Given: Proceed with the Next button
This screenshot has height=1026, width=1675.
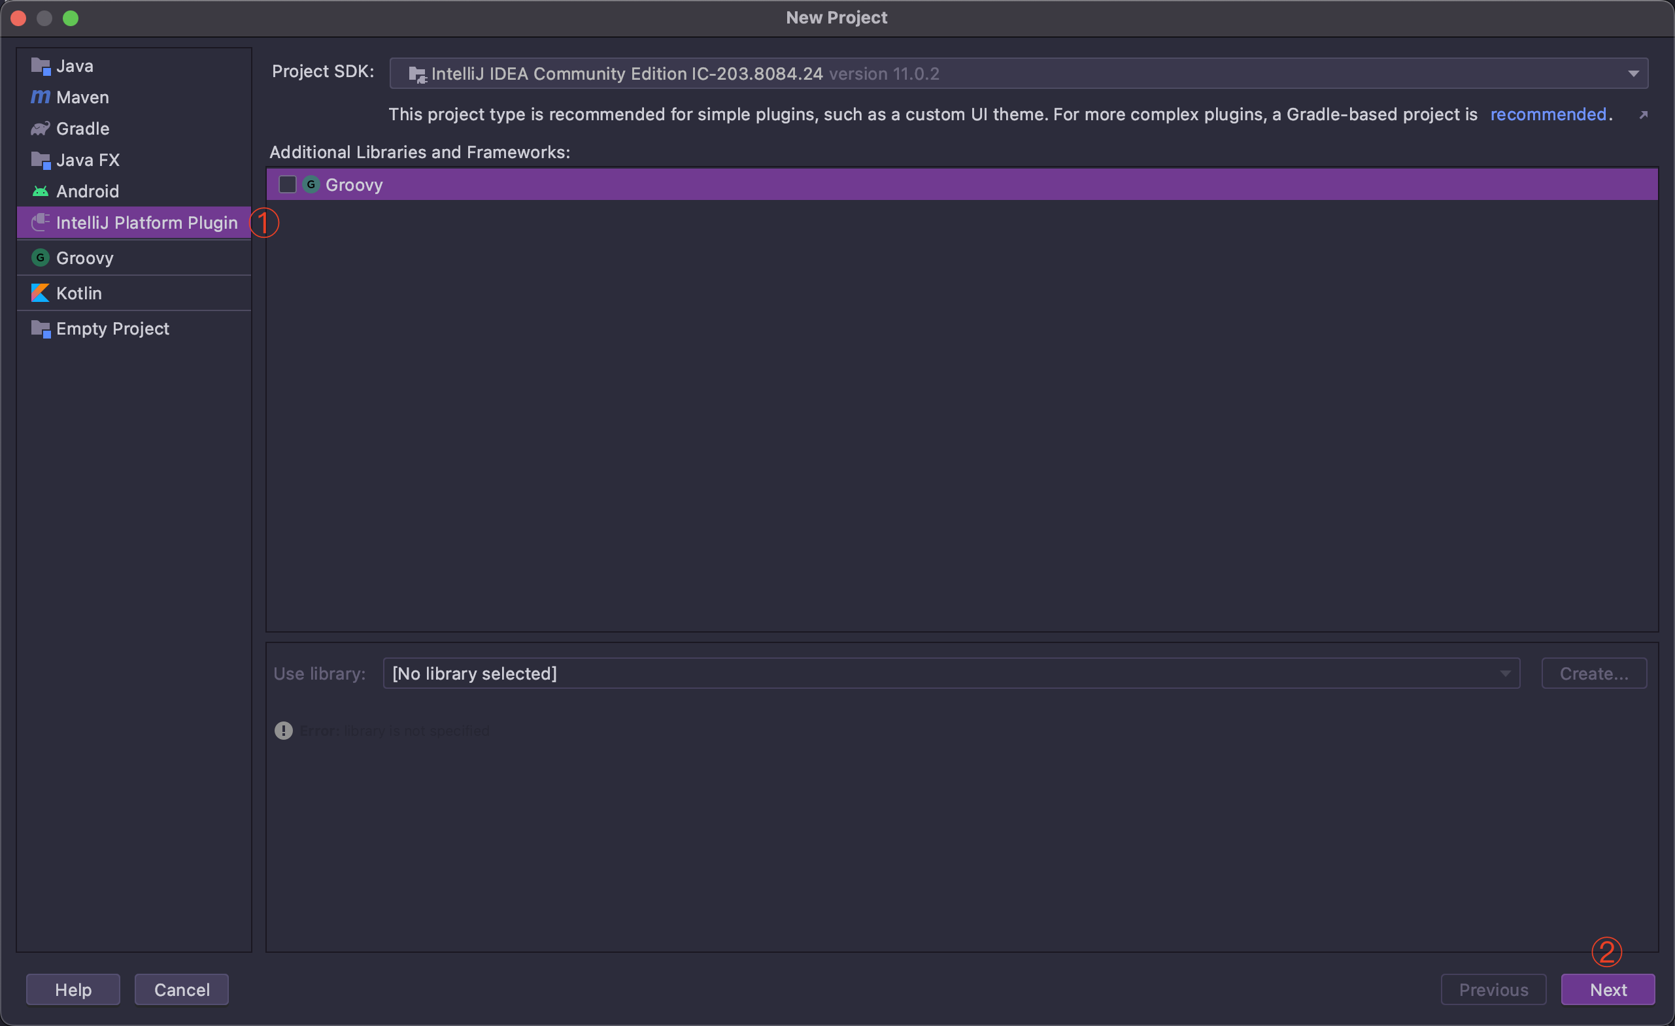Looking at the screenshot, I should click(1608, 989).
